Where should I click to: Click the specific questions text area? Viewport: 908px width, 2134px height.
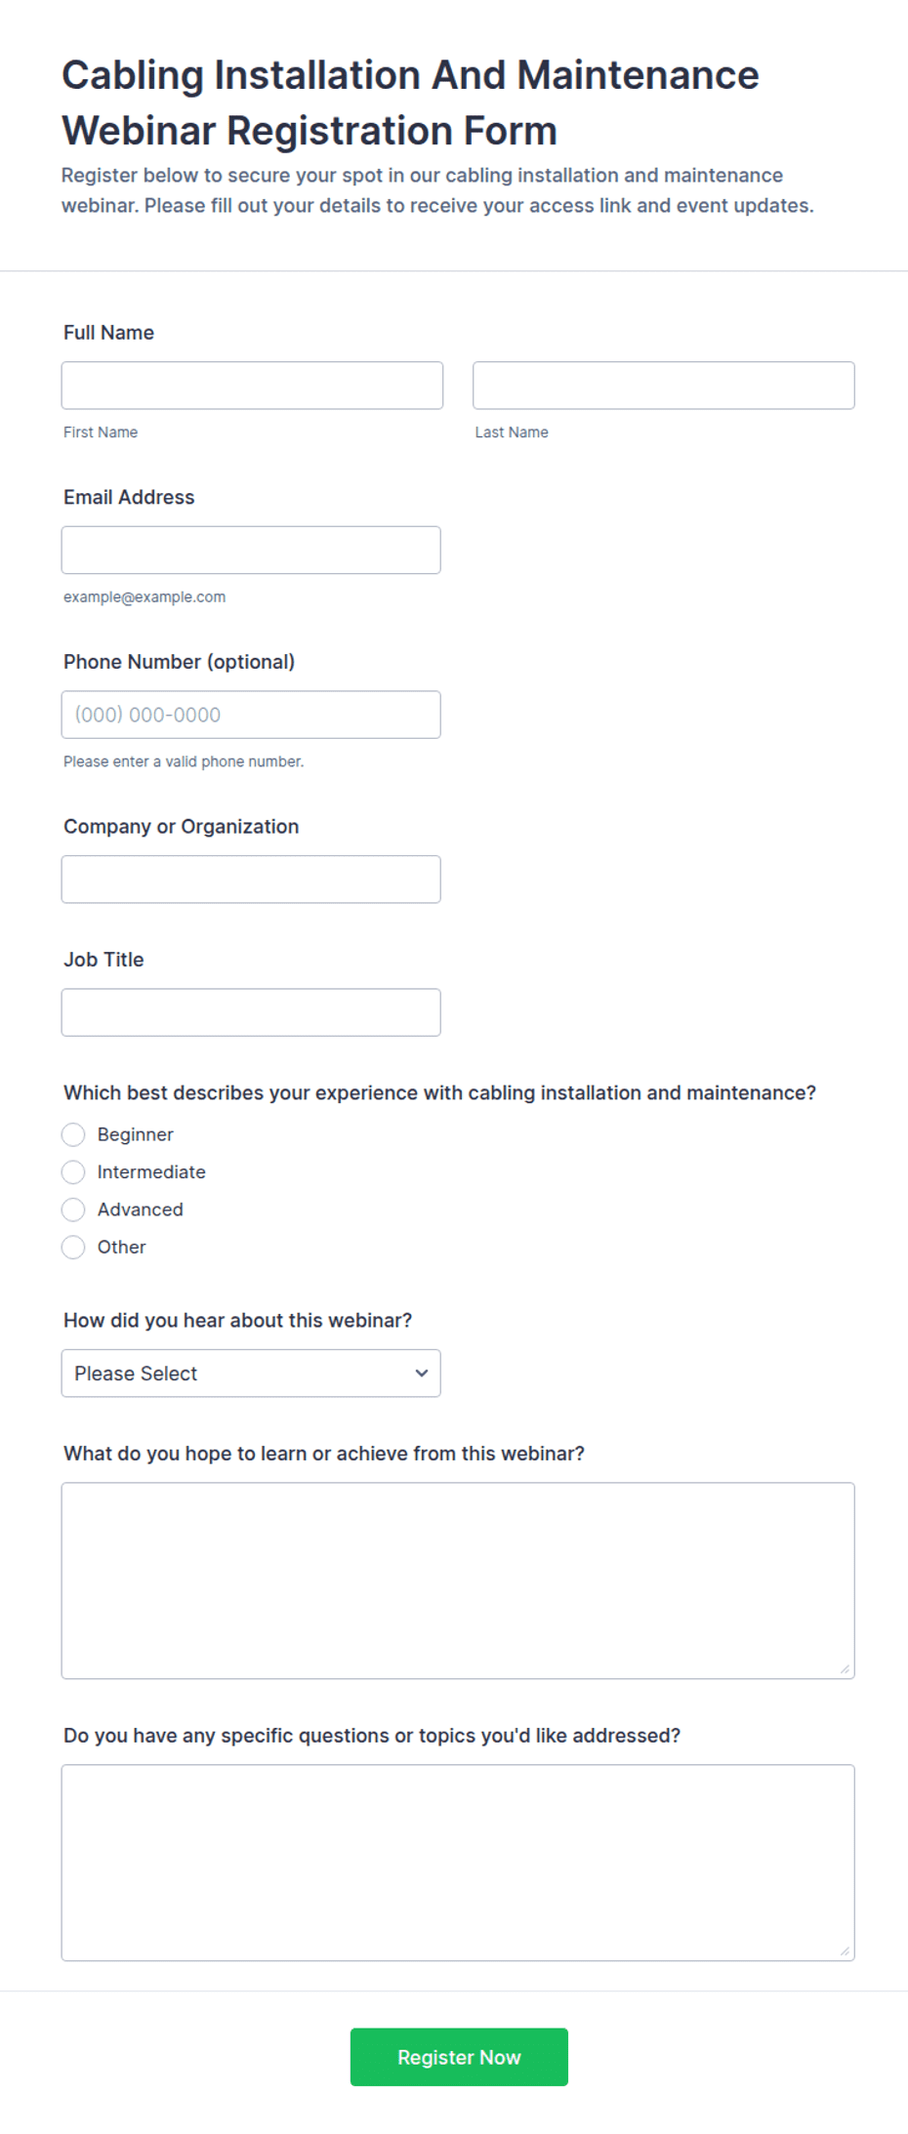pos(458,1863)
